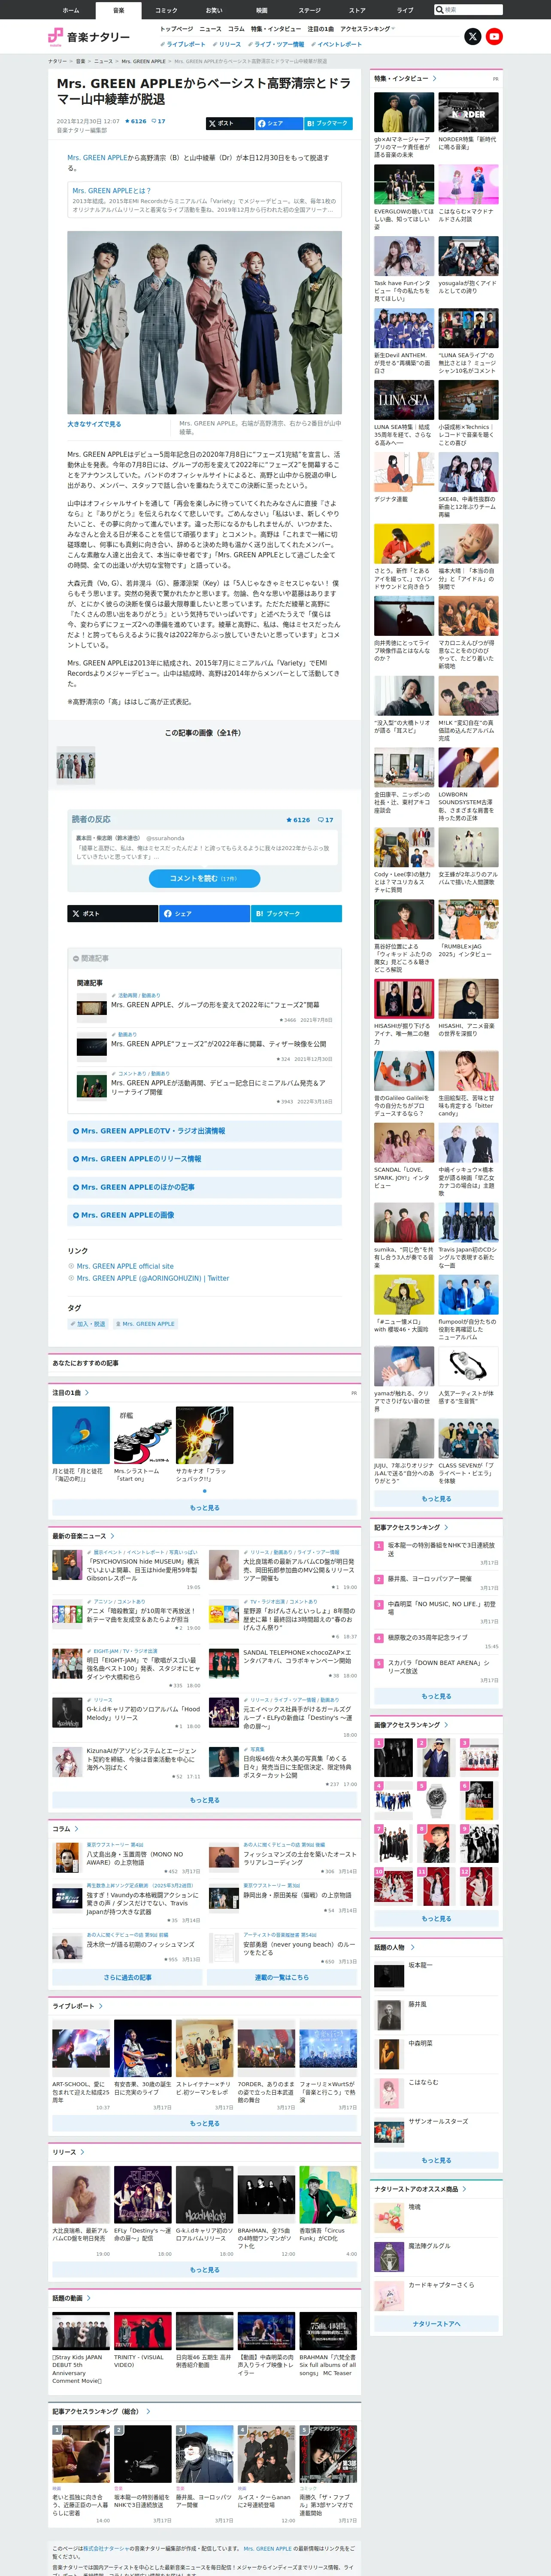Share on Facebook with top シェア button
551x2576 pixels.
(278, 124)
